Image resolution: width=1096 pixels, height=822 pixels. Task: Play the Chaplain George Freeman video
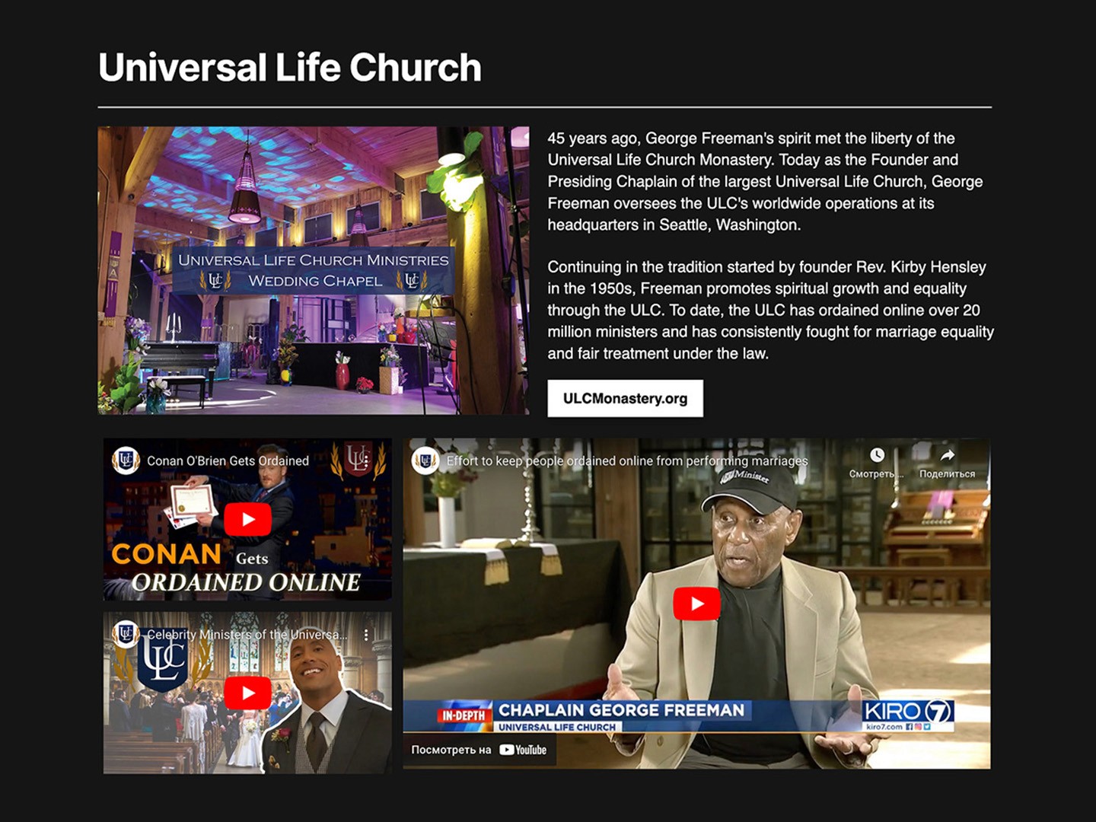(696, 604)
